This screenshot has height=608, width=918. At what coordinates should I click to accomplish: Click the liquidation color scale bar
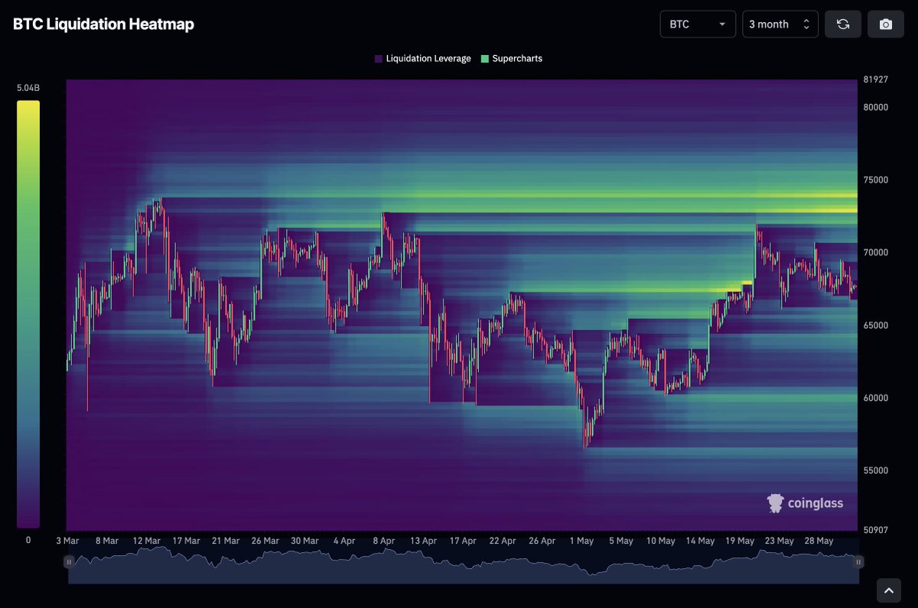pyautogui.click(x=28, y=314)
